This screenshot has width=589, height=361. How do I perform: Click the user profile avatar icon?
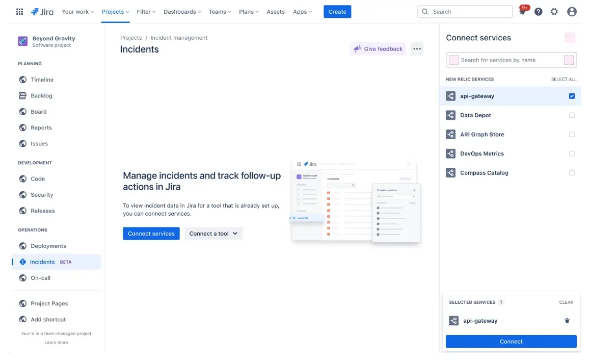tap(572, 12)
